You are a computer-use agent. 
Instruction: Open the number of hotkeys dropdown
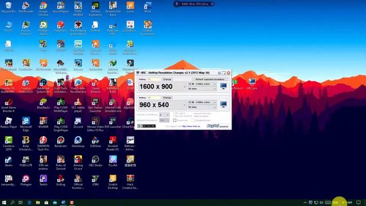[x=164, y=114]
